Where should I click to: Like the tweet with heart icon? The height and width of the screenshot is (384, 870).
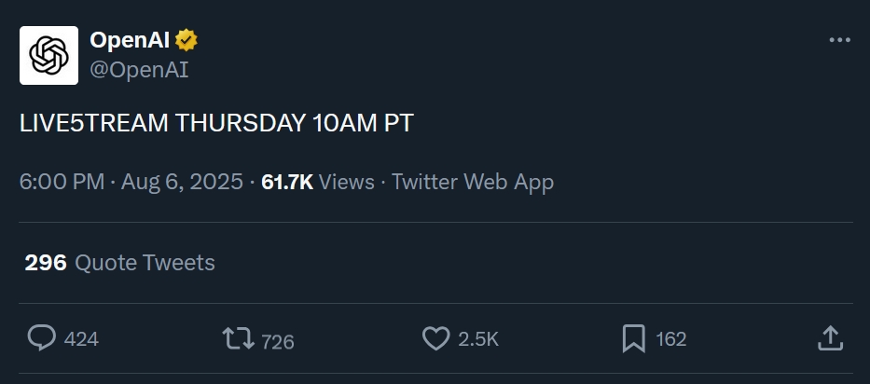coord(435,339)
